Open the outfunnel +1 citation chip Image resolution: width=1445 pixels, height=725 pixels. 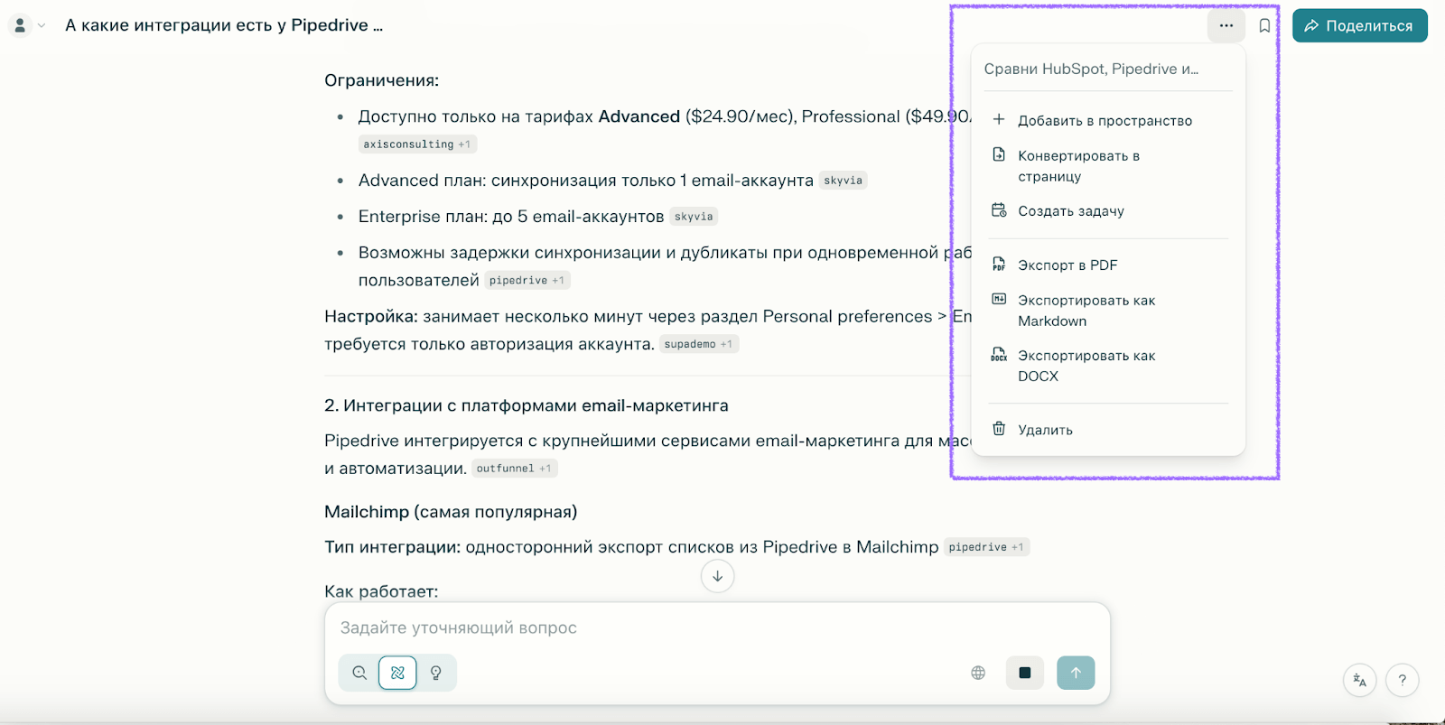(514, 469)
